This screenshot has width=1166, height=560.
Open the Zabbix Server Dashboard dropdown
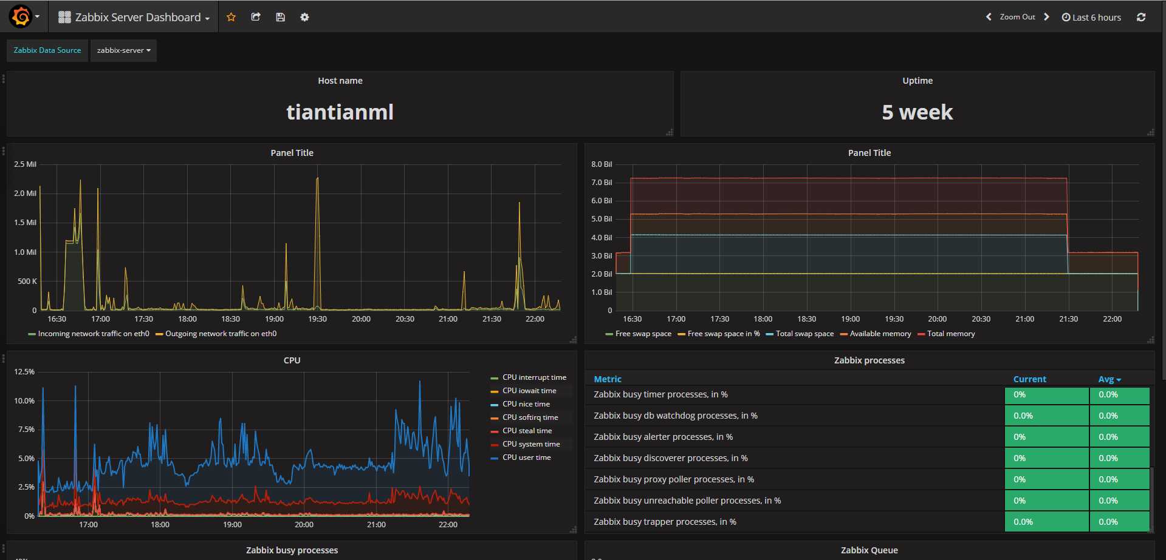(134, 17)
